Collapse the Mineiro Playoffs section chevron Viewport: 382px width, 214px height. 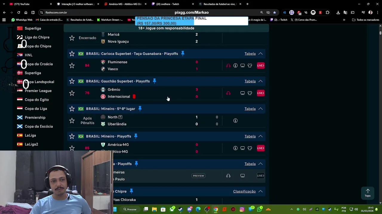point(261,136)
